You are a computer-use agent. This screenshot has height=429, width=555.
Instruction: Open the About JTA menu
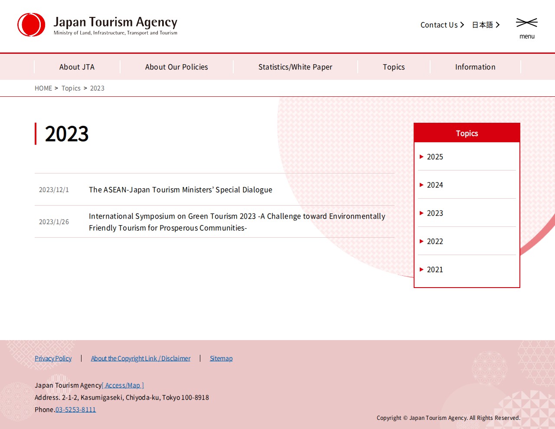coord(77,67)
